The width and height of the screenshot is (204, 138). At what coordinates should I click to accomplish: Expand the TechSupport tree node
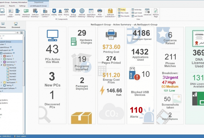(1, 82)
